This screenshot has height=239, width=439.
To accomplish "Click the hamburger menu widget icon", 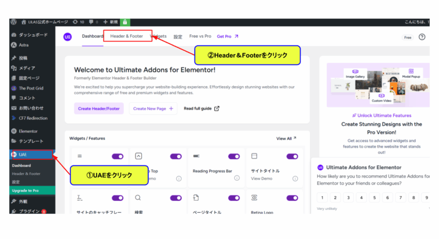I will coord(80,156).
